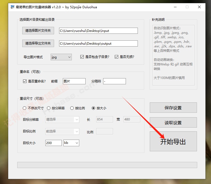
Task: Click the 目标大小 label
Action: 29,143
